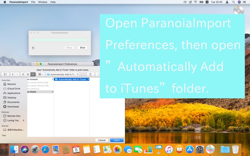Open the File menu

pos(33,2)
